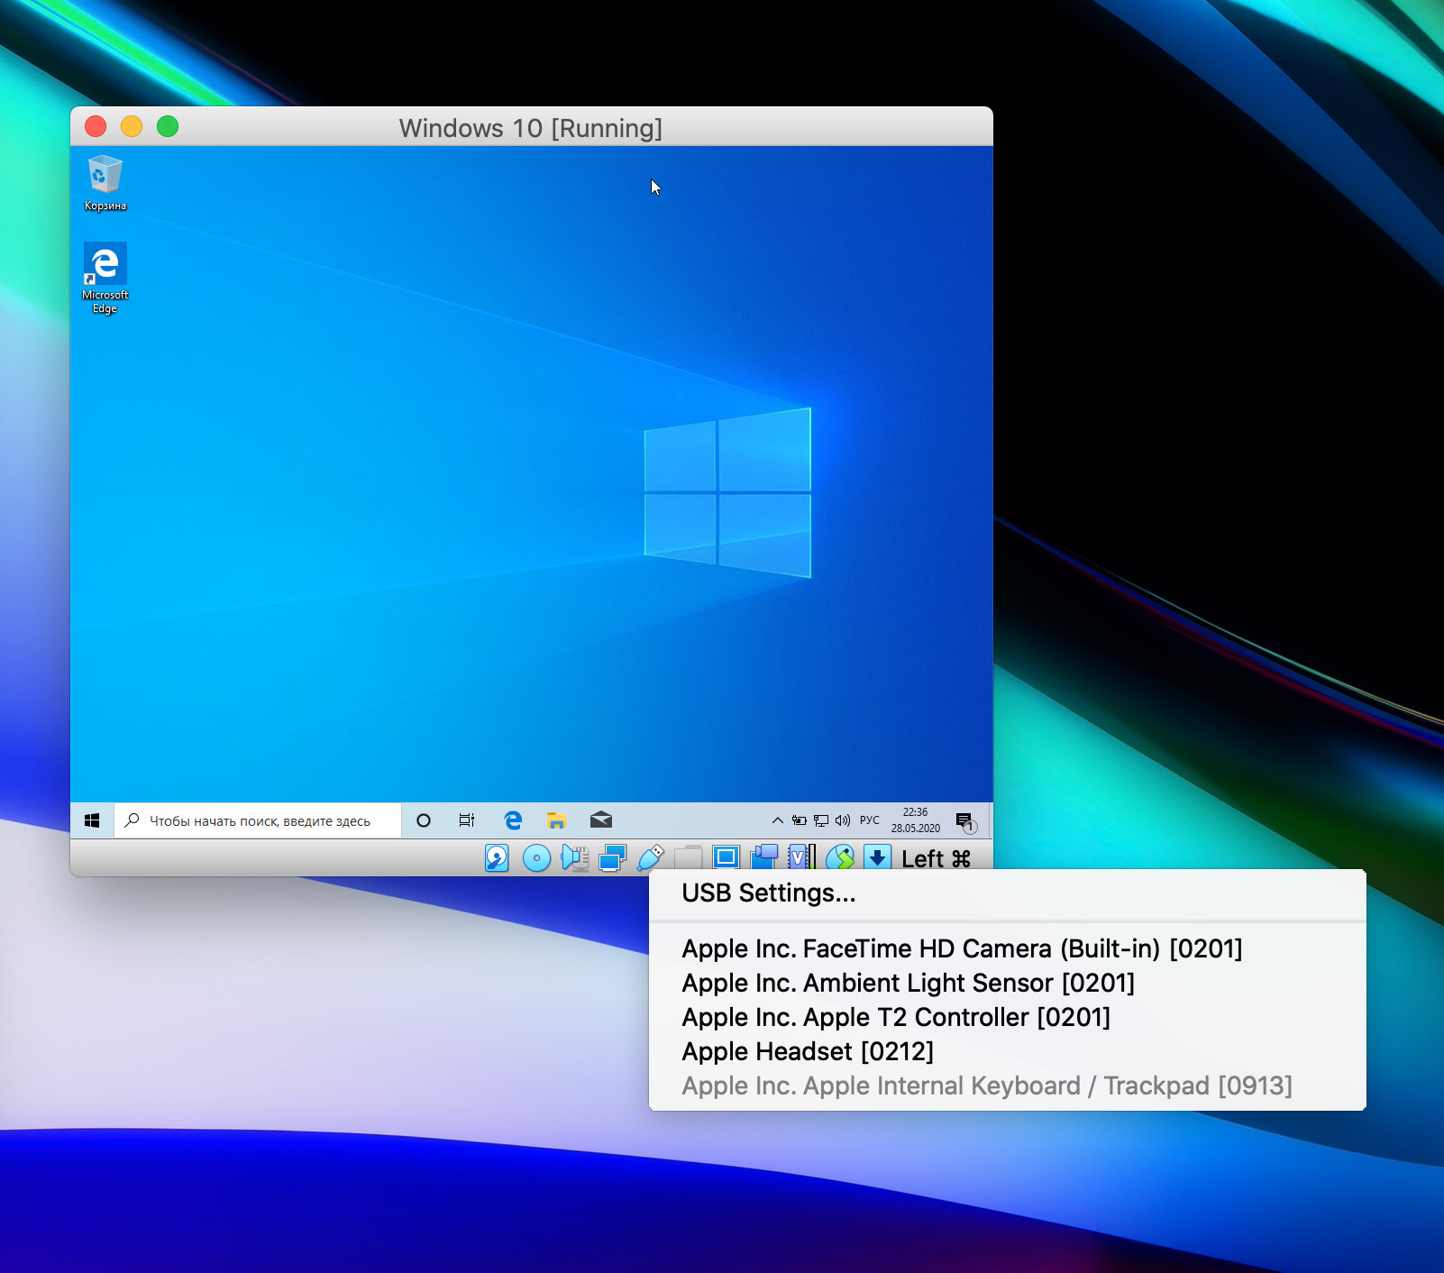Select Ambient Light Sensor USB device

pos(908,983)
